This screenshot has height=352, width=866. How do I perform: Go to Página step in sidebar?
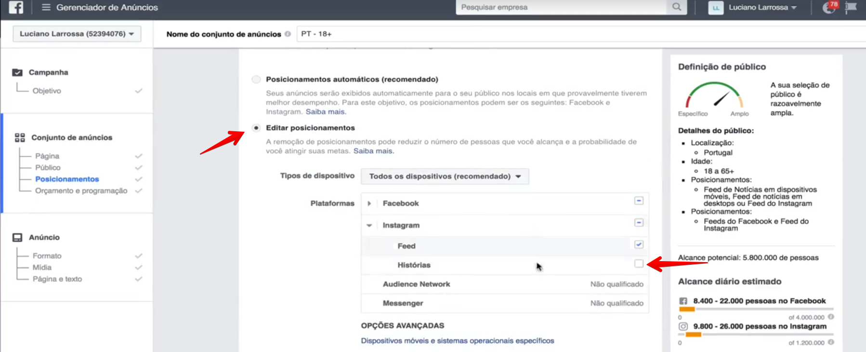pyautogui.click(x=47, y=156)
